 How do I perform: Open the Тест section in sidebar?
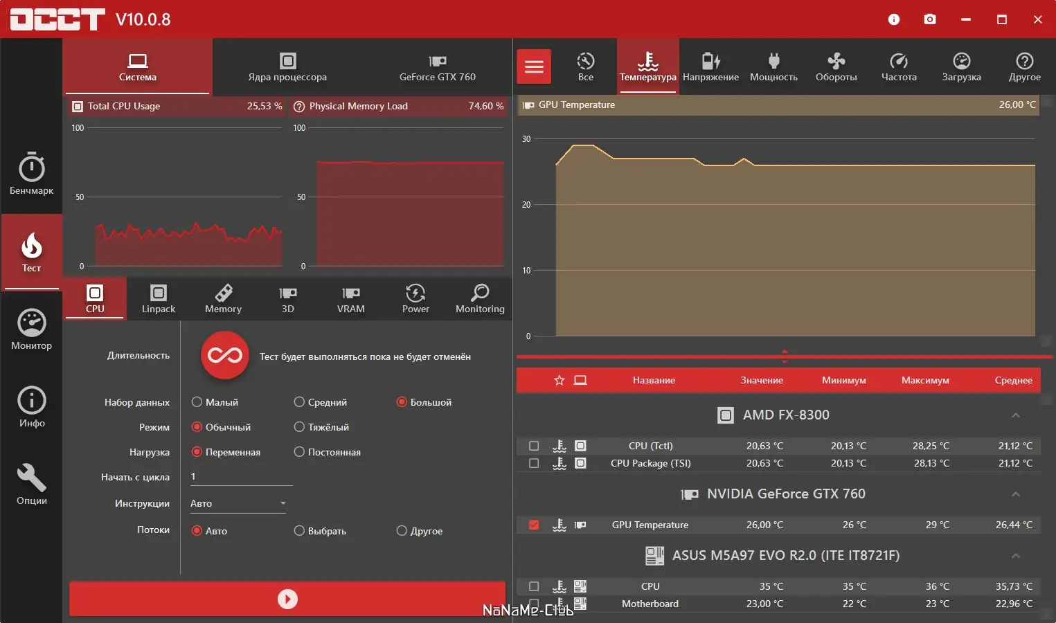(31, 252)
